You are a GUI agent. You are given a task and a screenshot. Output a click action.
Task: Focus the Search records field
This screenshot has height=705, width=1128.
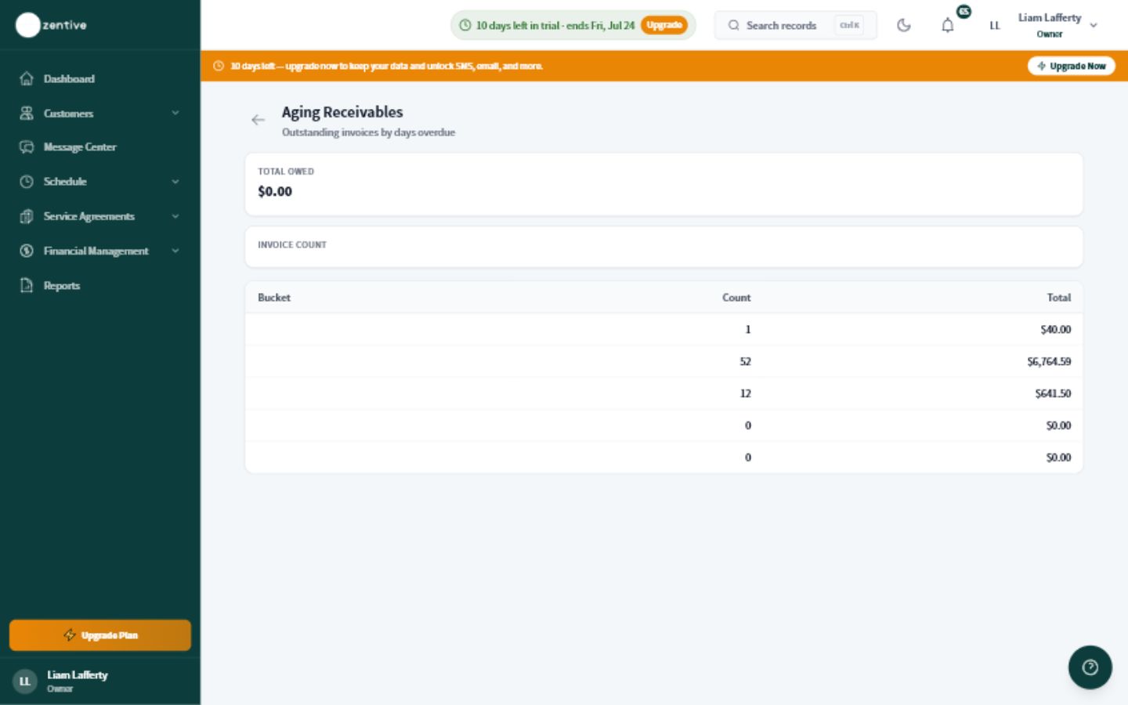pyautogui.click(x=795, y=25)
